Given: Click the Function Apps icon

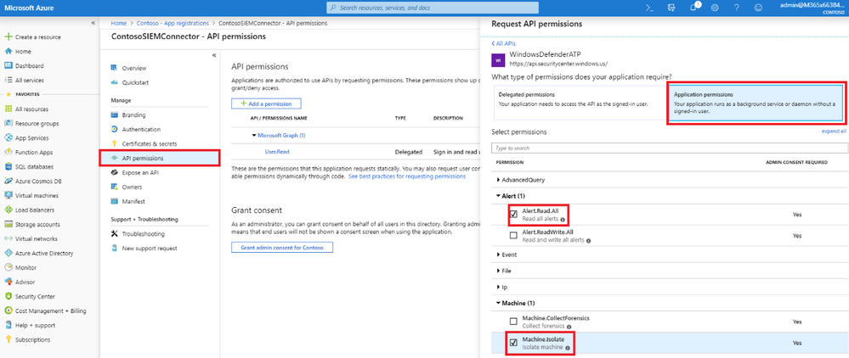Looking at the screenshot, I should 8,153.
